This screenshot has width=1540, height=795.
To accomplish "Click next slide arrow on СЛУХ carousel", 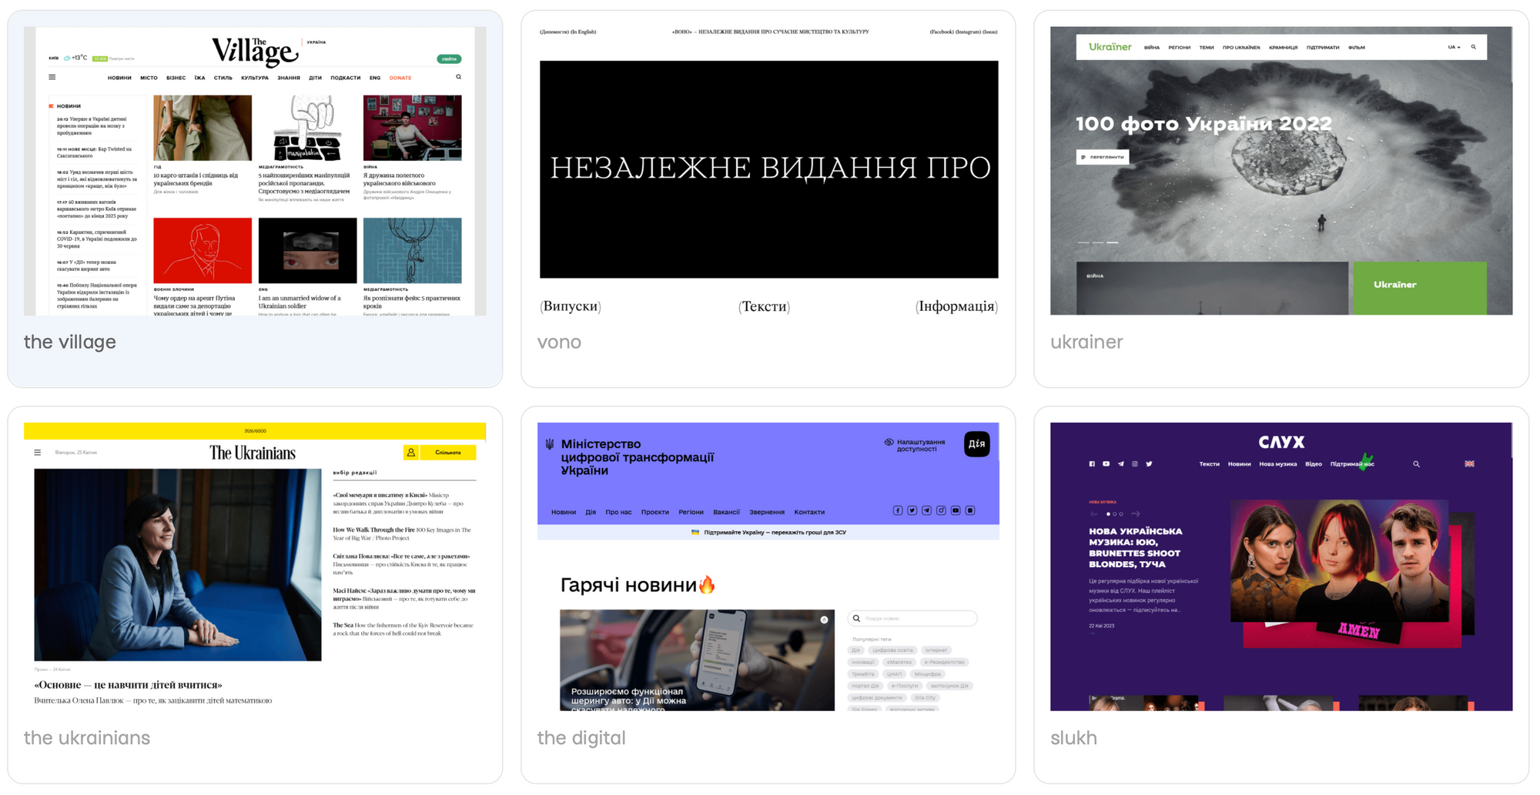I will pos(1135,513).
